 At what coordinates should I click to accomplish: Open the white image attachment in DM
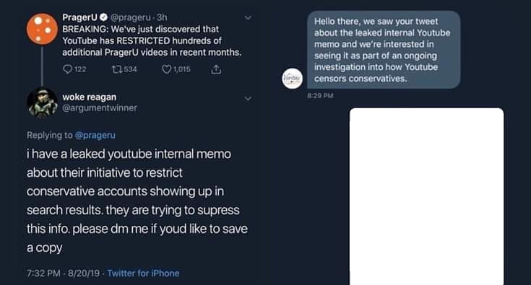pyautogui.click(x=427, y=196)
